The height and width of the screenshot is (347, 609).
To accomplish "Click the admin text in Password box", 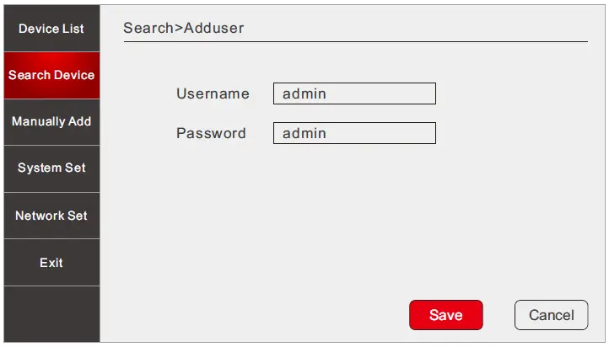I will 304,133.
